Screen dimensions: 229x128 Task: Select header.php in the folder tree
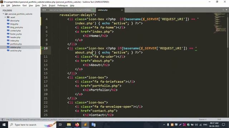pos(15,37)
